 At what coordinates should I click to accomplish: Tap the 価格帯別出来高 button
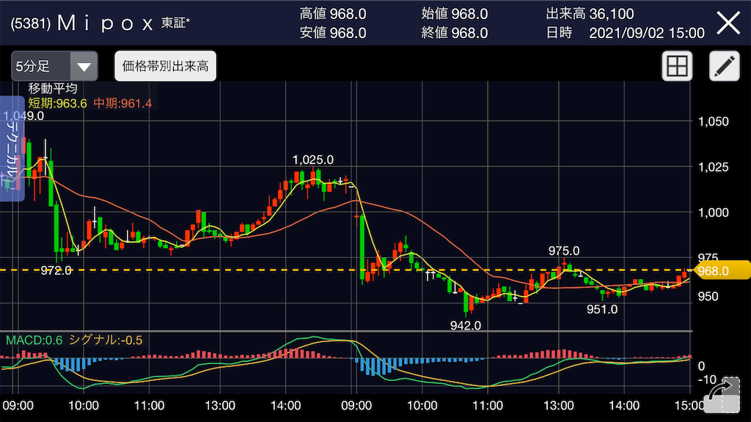pyautogui.click(x=165, y=66)
